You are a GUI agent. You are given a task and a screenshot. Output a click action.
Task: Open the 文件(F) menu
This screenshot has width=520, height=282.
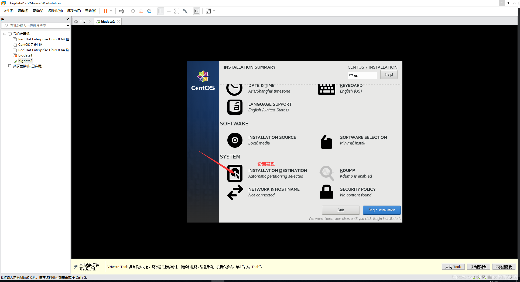point(8,11)
